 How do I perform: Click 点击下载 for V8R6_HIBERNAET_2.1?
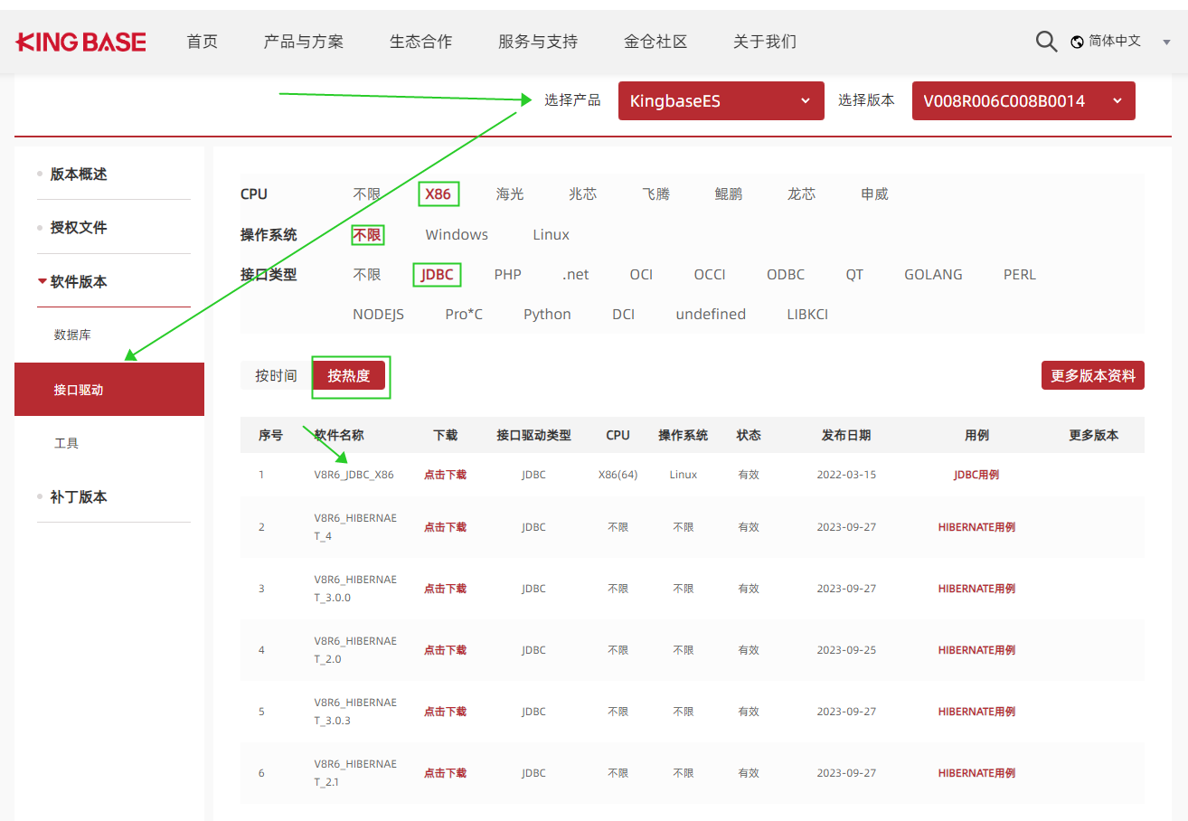[446, 773]
